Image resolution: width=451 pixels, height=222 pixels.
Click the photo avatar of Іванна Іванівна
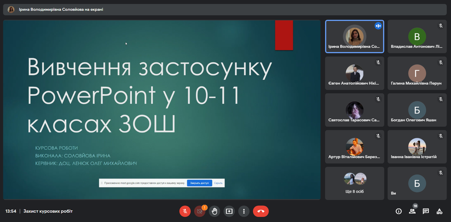(417, 147)
